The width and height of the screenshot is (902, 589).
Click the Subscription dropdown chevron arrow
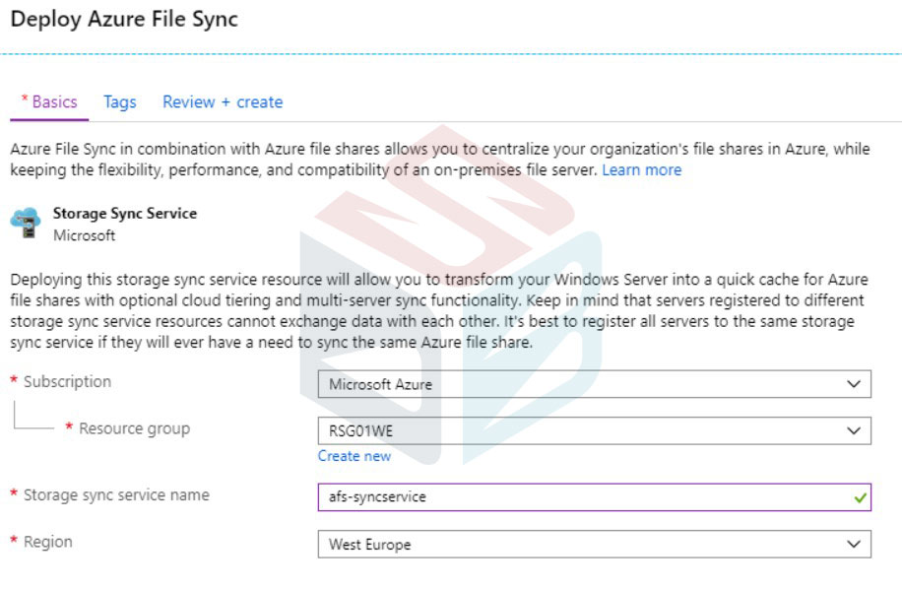854,384
